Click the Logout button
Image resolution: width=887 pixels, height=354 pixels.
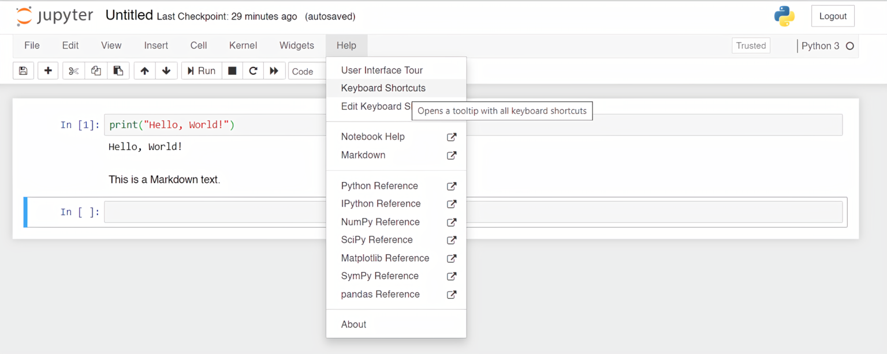coord(833,16)
